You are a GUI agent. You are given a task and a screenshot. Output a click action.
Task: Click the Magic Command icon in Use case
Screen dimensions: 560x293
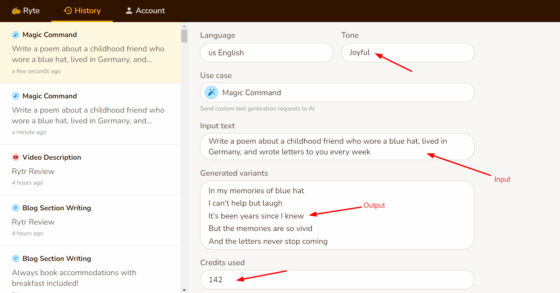211,93
